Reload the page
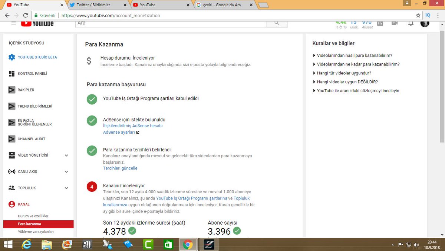 (x=26, y=16)
